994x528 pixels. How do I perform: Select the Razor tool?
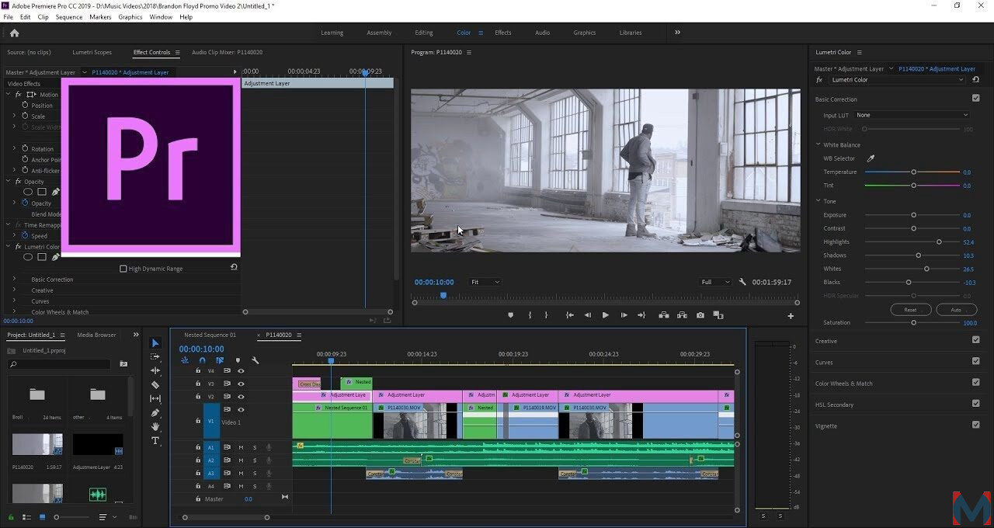coord(155,385)
